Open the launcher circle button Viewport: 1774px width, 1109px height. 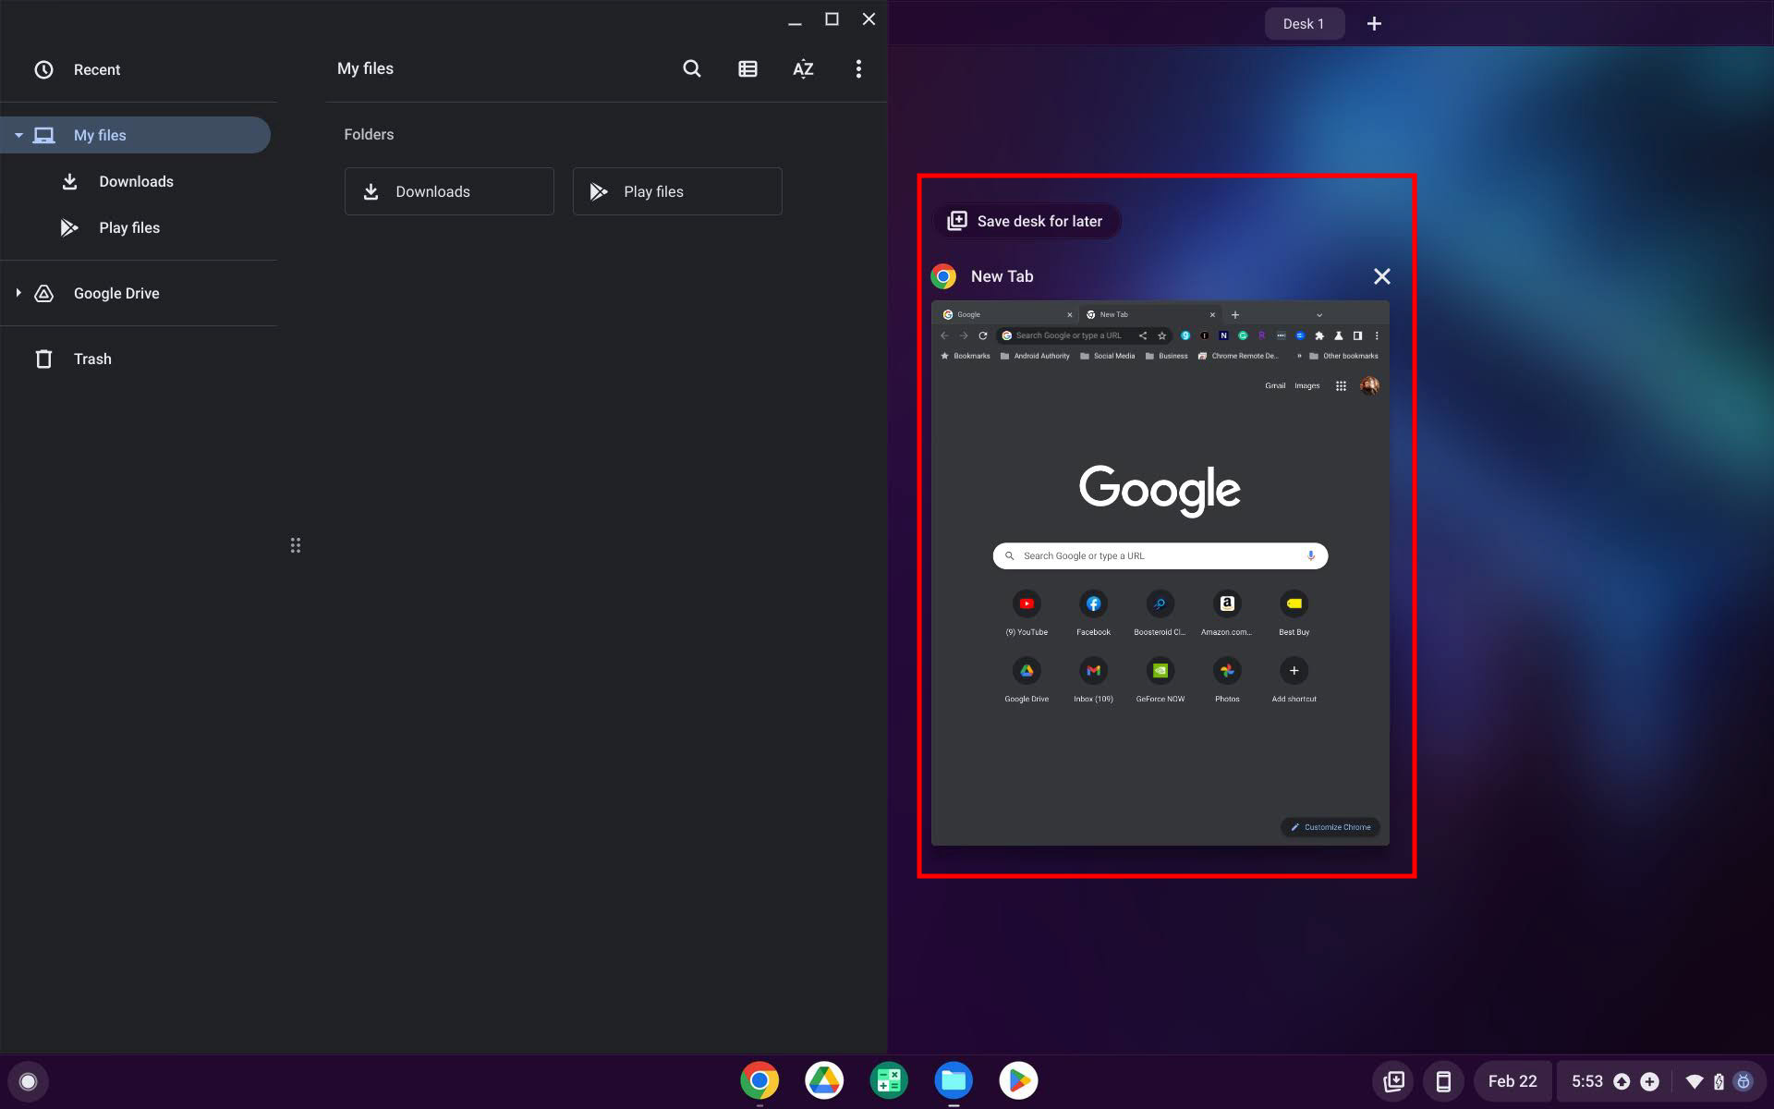pyautogui.click(x=28, y=1081)
